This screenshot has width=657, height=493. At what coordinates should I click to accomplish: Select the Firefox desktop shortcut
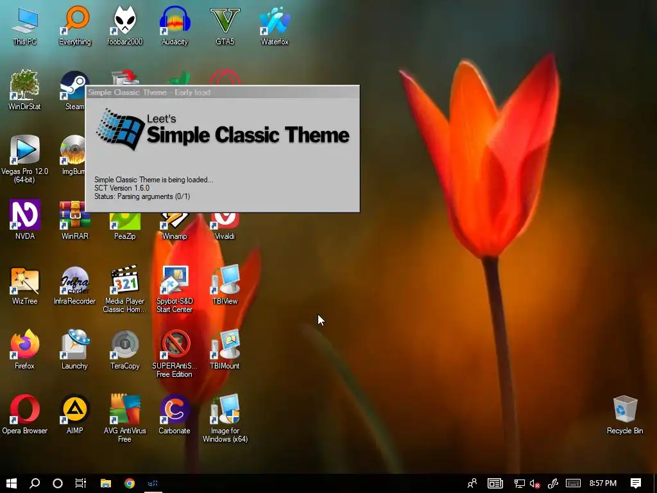point(25,350)
